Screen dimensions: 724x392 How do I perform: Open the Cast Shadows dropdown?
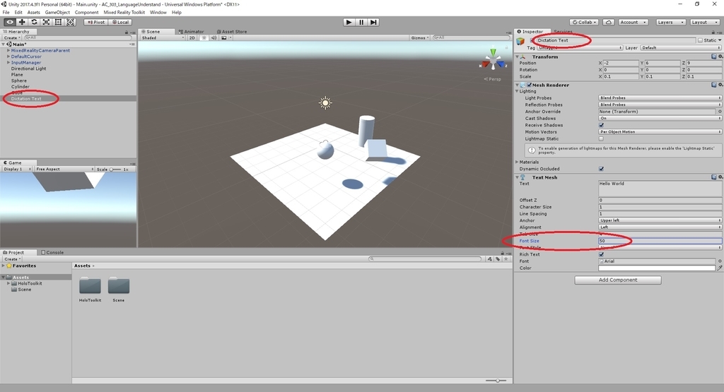tap(660, 118)
